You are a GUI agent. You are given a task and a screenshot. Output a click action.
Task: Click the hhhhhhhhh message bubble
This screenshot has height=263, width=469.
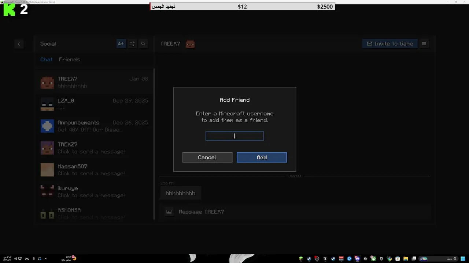[x=180, y=193]
